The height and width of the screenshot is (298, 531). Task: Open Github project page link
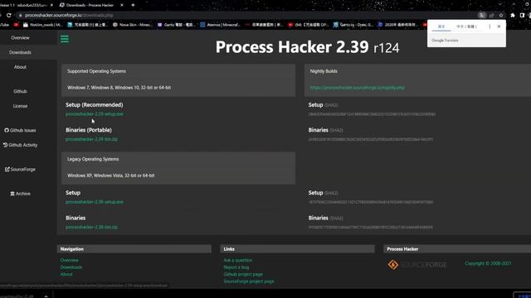[x=243, y=274]
